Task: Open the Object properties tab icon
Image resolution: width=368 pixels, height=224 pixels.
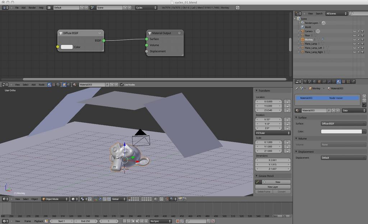Action: click(x=319, y=81)
